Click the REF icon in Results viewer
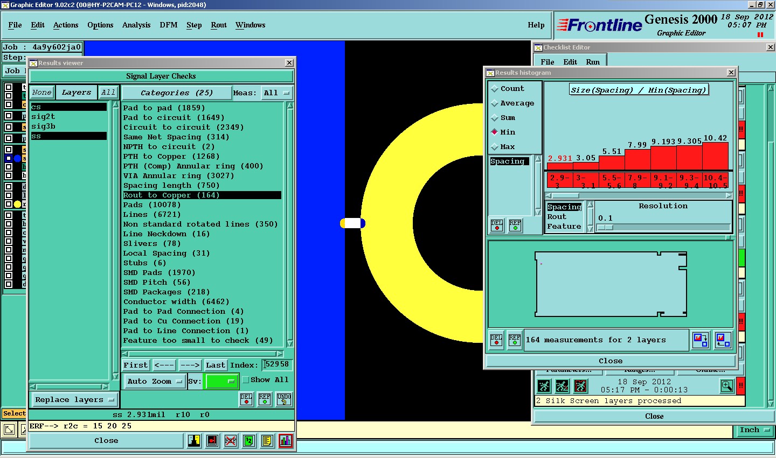 click(265, 399)
